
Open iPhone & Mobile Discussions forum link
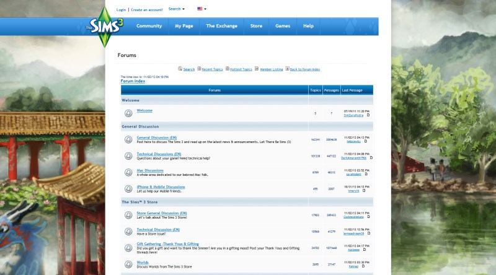161,187
